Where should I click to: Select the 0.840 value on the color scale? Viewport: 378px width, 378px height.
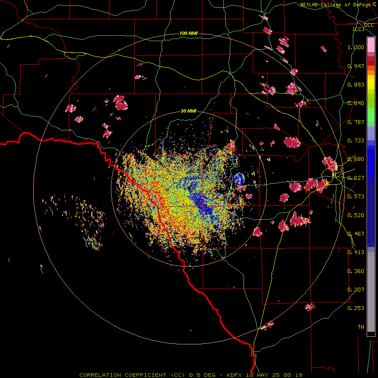tap(356, 103)
